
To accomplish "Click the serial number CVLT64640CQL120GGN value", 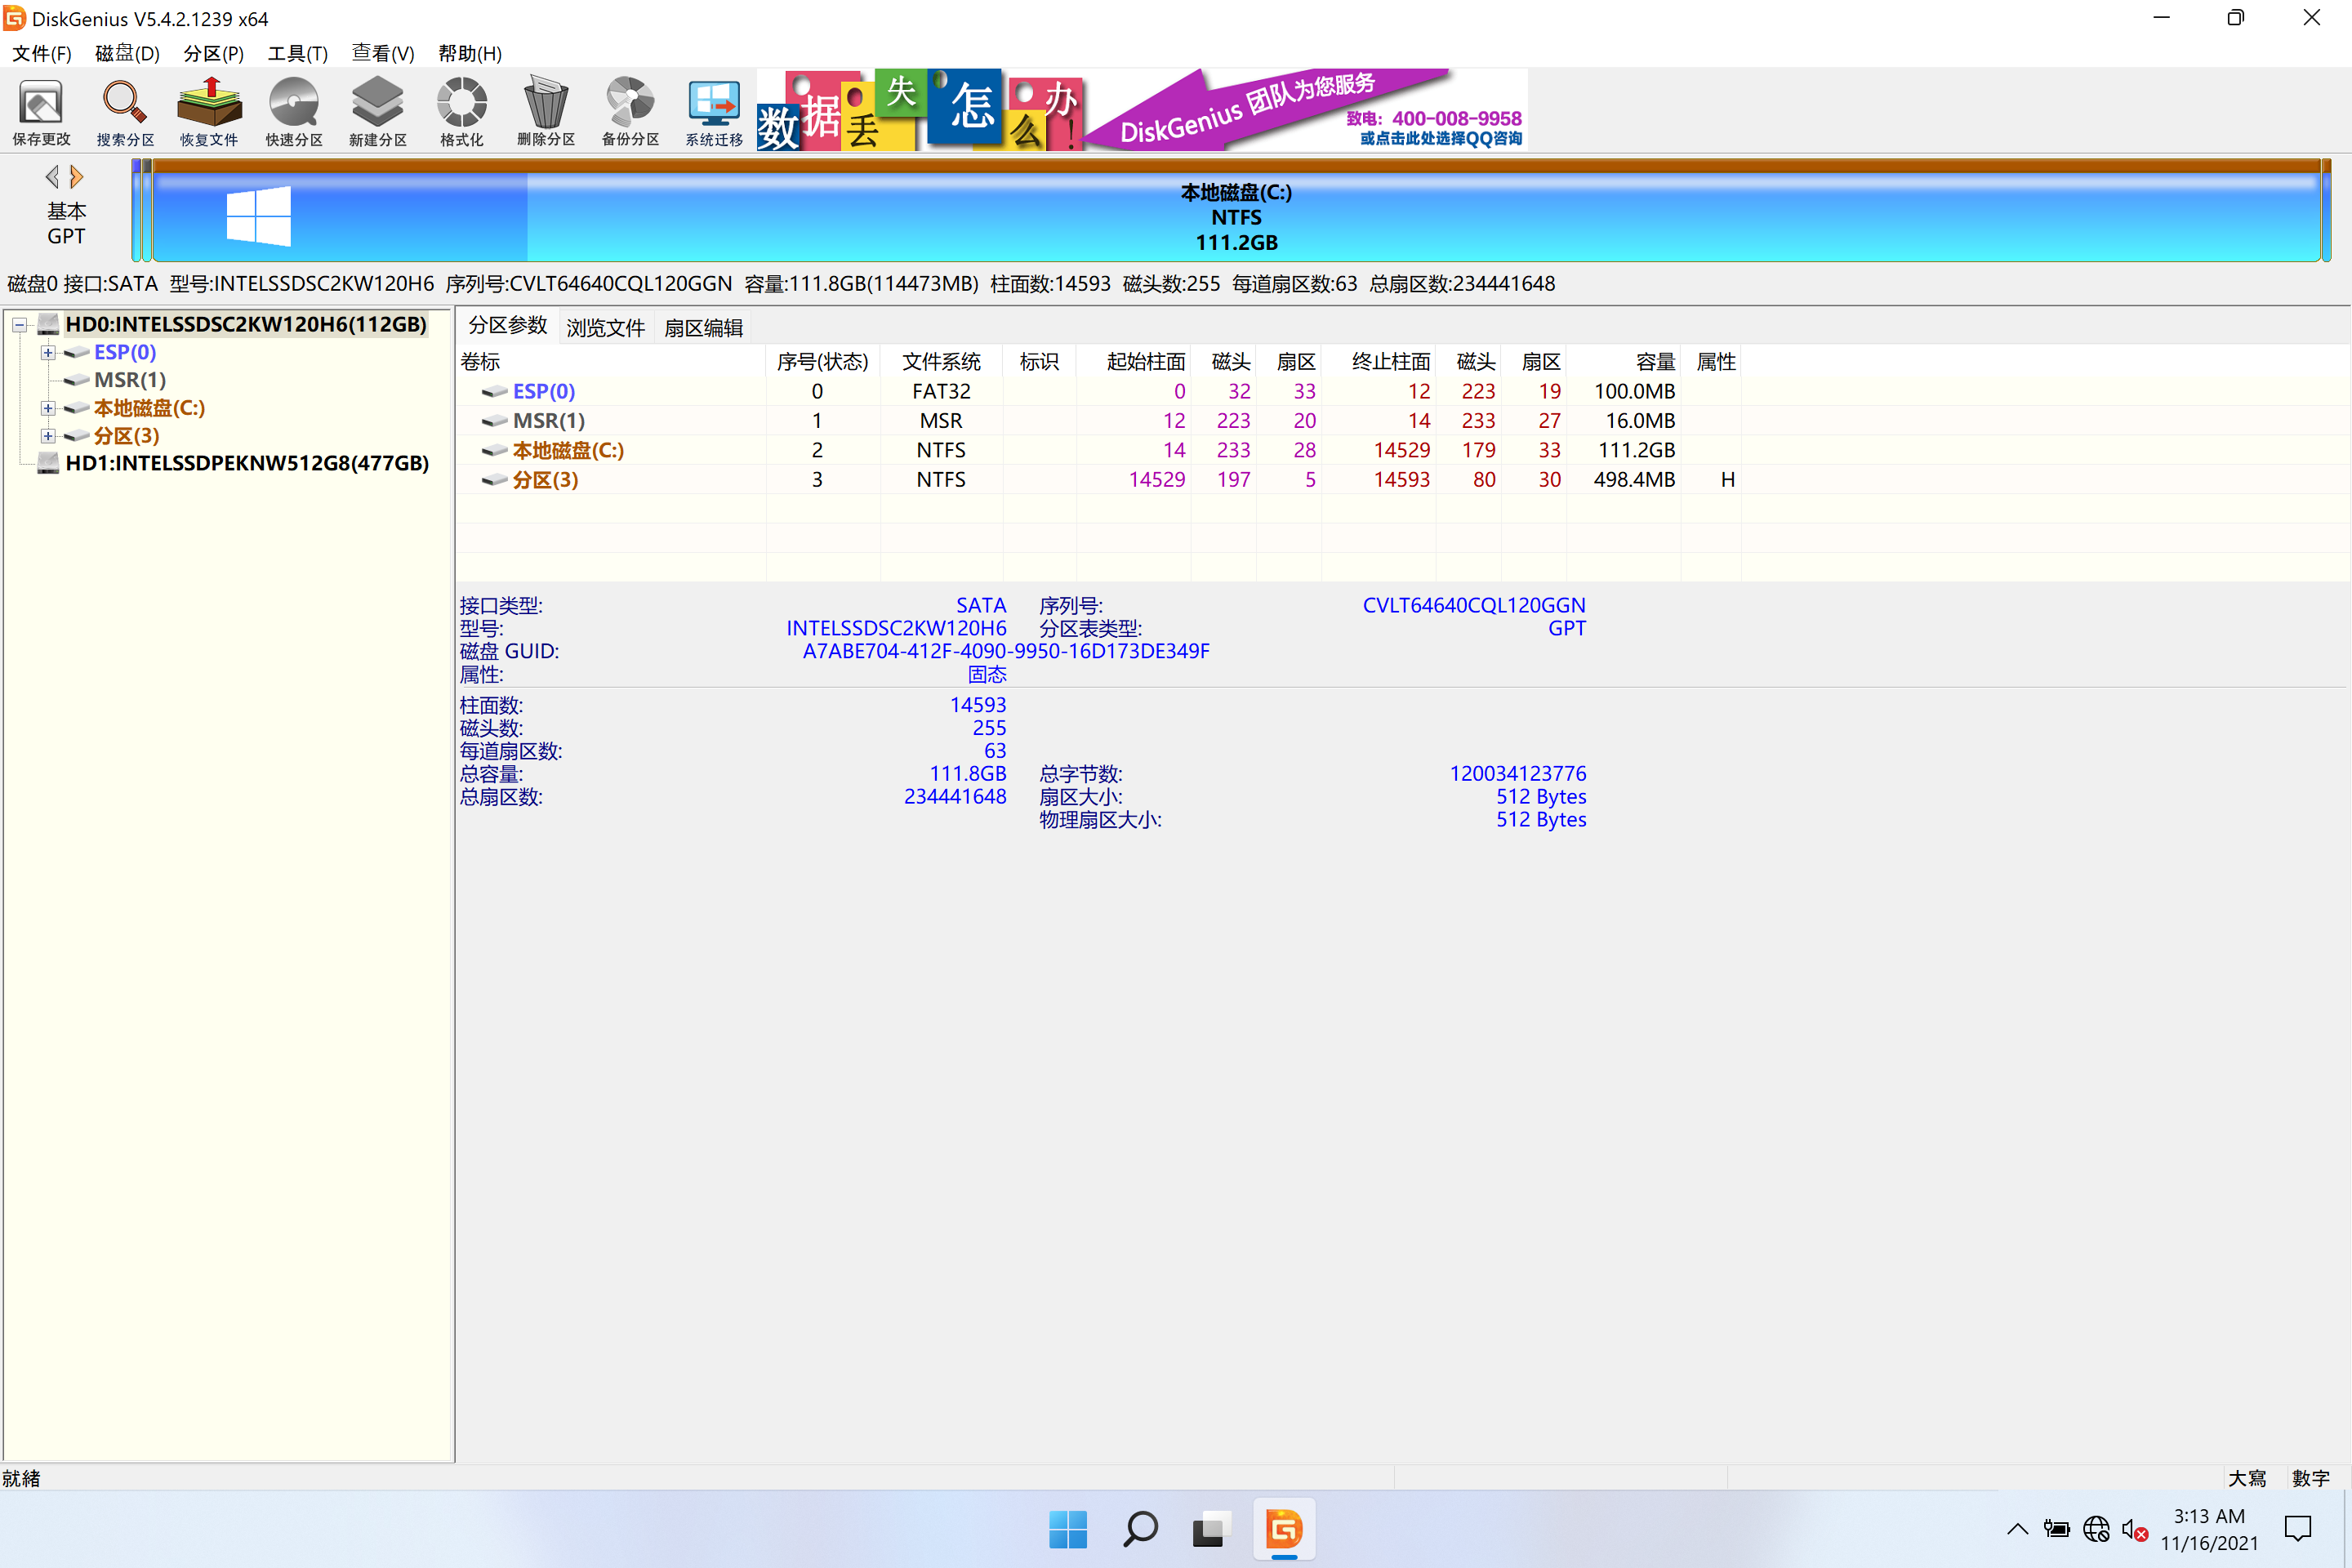I will pyautogui.click(x=1474, y=605).
